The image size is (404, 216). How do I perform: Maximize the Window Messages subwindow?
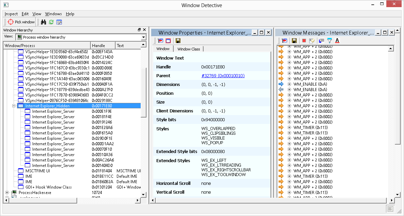(385, 33)
